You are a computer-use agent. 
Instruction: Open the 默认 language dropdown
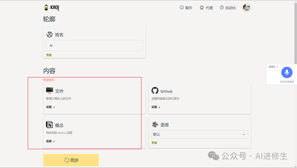[200, 134]
